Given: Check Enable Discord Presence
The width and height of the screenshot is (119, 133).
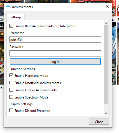Looking at the screenshot, I should tap(11, 110).
